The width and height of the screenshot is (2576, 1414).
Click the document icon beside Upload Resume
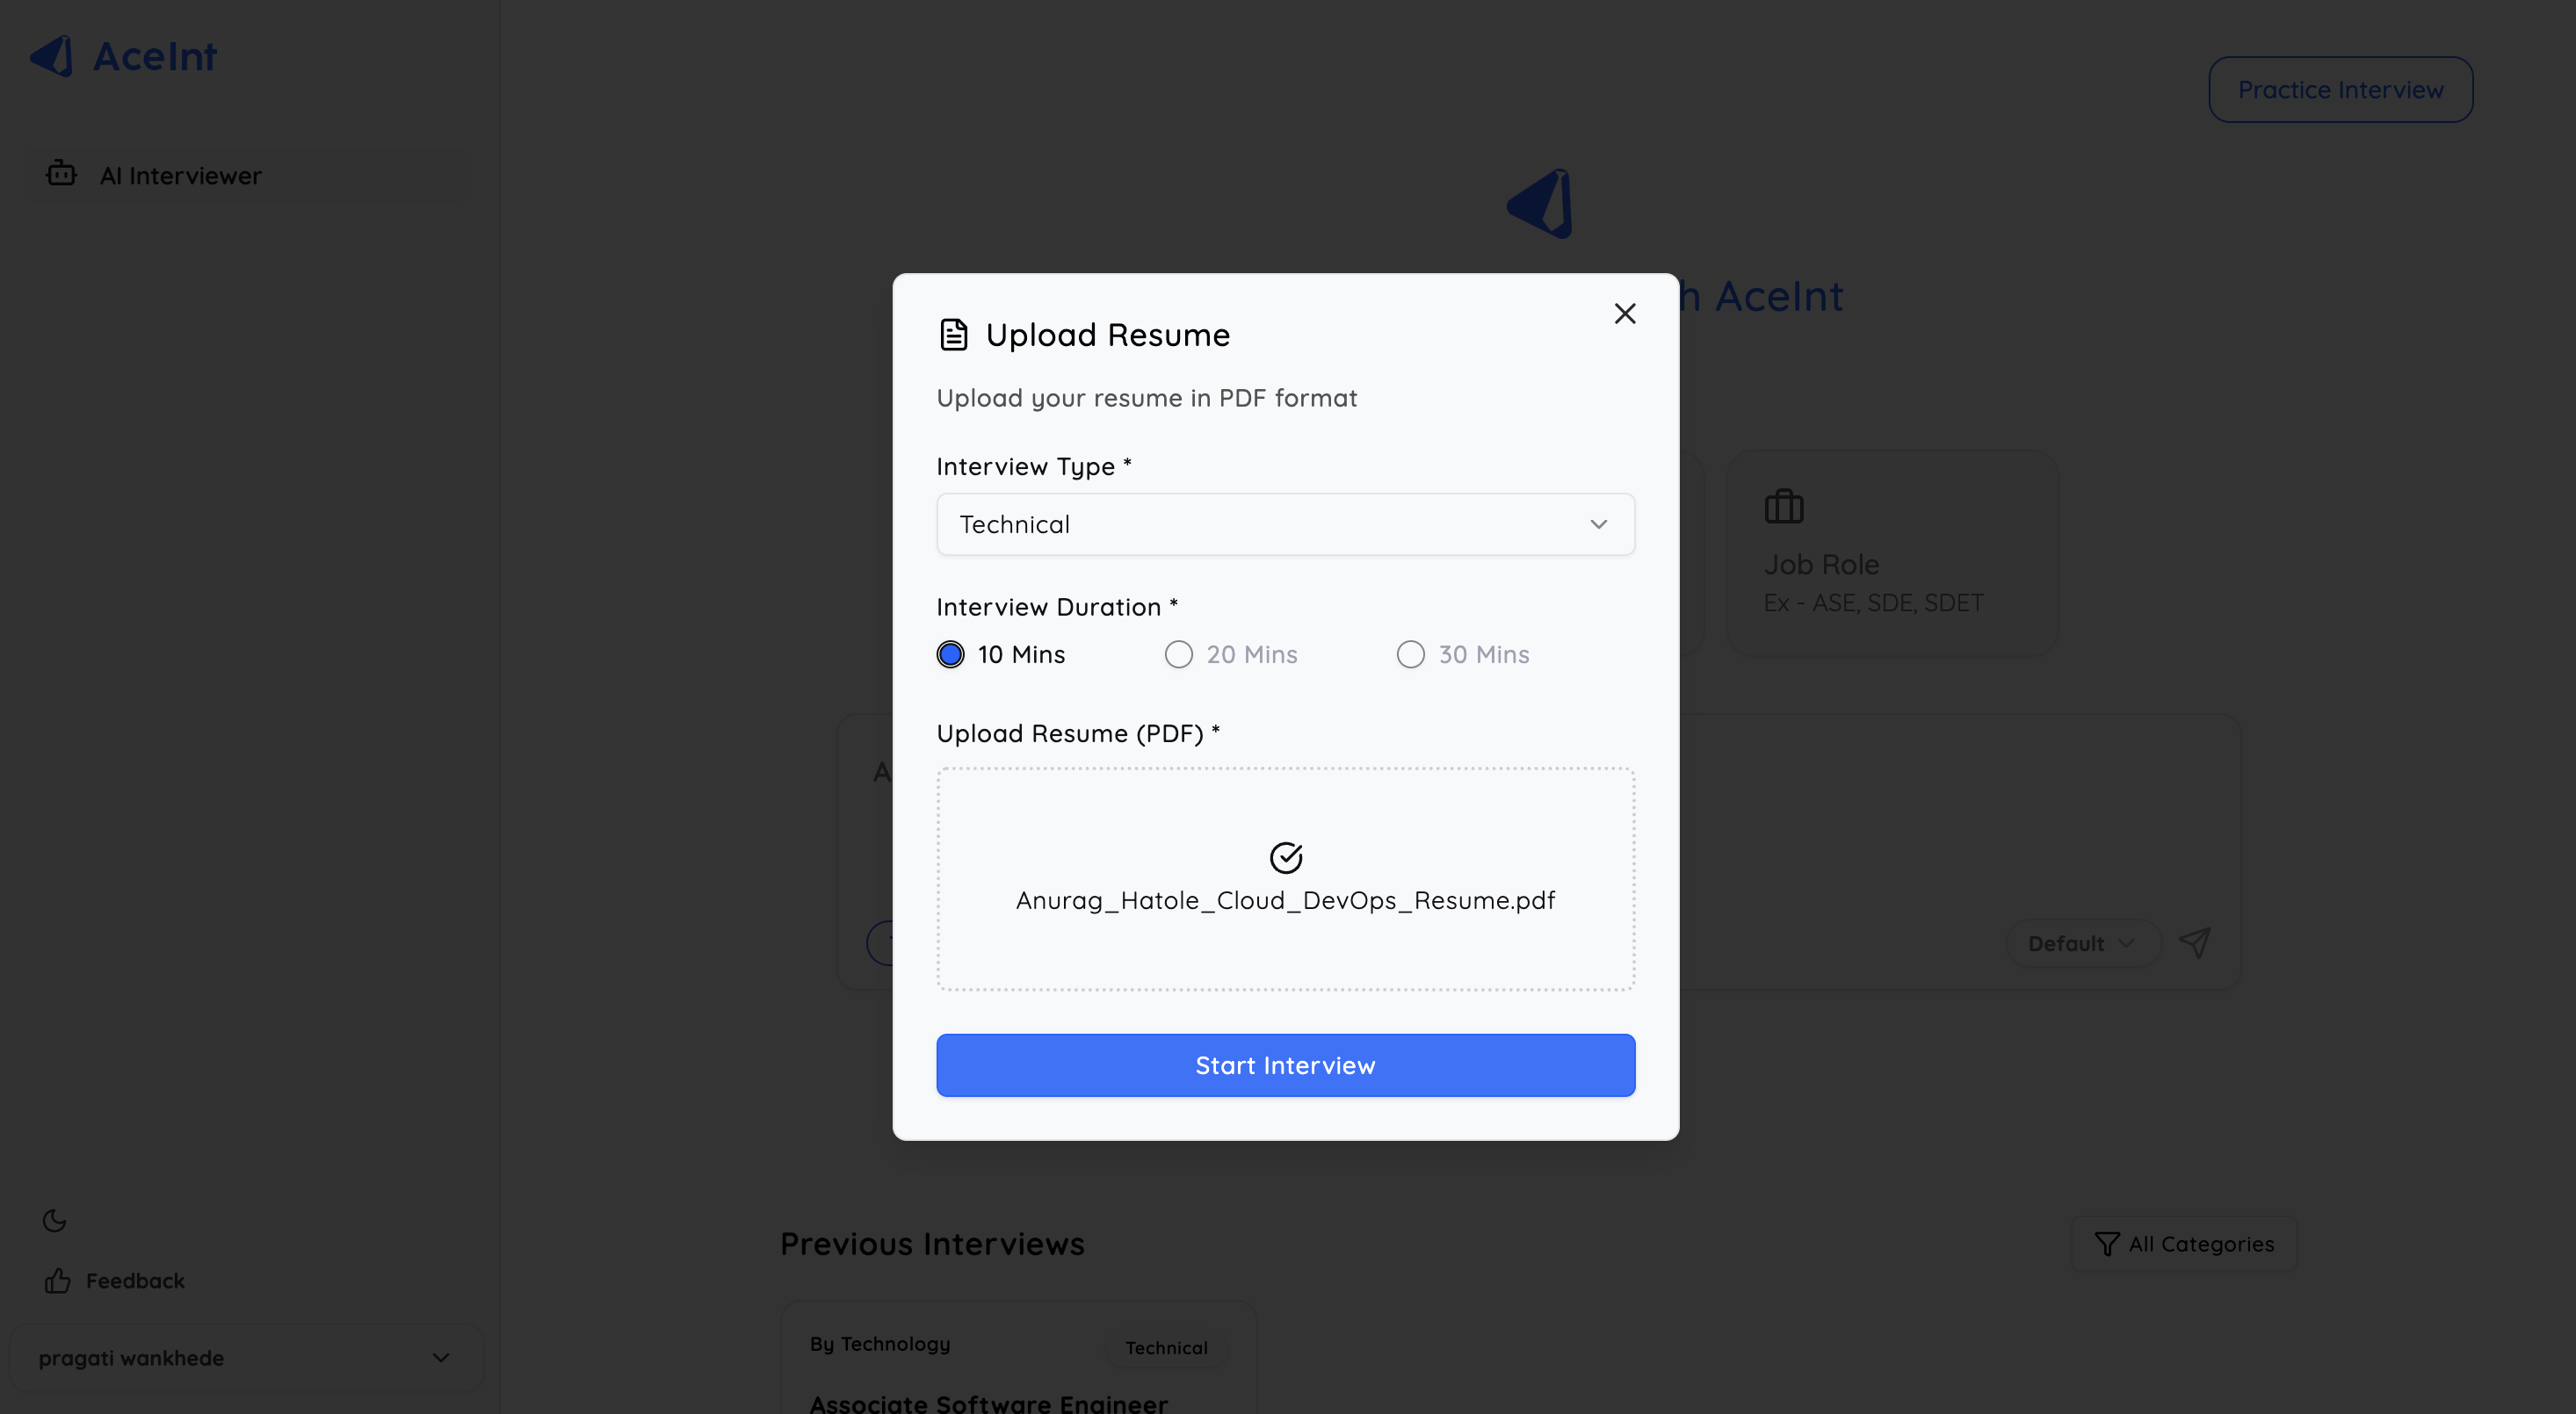tap(954, 335)
